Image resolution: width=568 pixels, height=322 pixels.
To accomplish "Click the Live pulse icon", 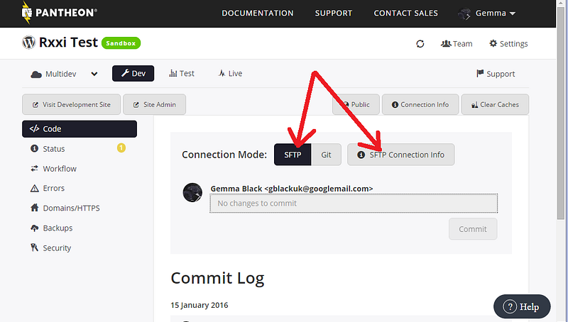I will [x=222, y=73].
